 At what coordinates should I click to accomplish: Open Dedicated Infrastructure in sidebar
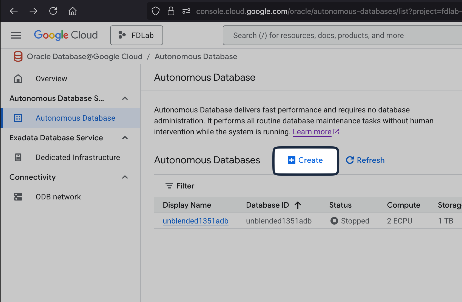coord(78,157)
